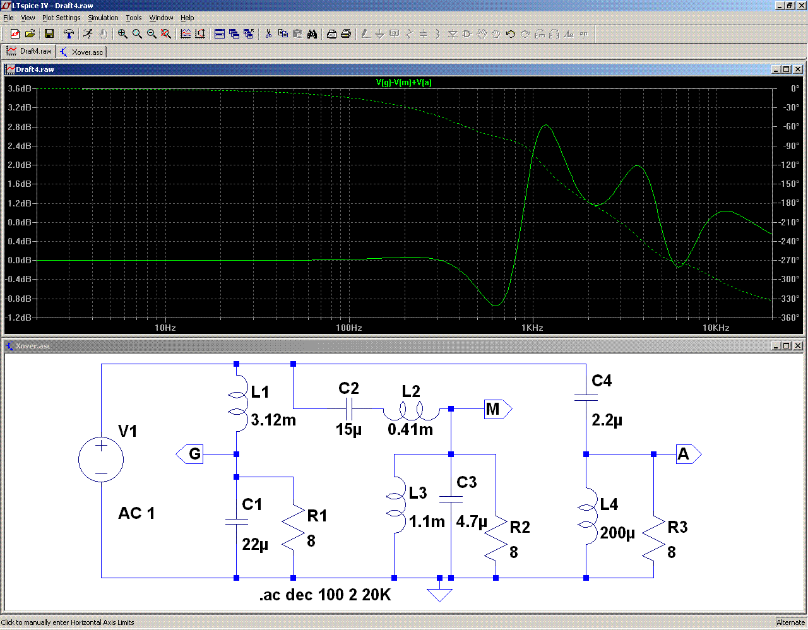
Task: Click the .ac dec 100 2 20K directive
Action: click(325, 595)
